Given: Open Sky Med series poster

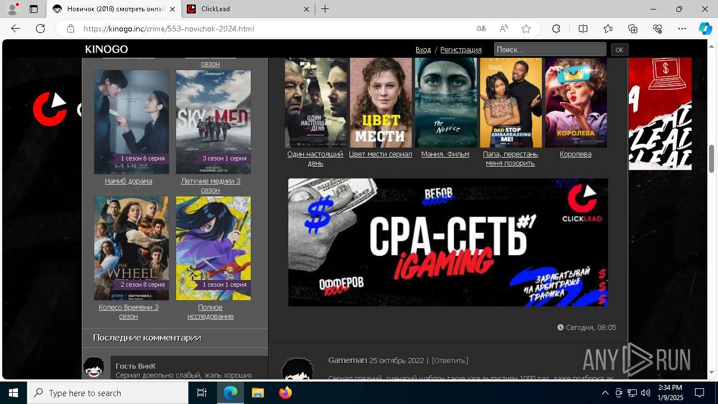Looking at the screenshot, I should (x=213, y=122).
